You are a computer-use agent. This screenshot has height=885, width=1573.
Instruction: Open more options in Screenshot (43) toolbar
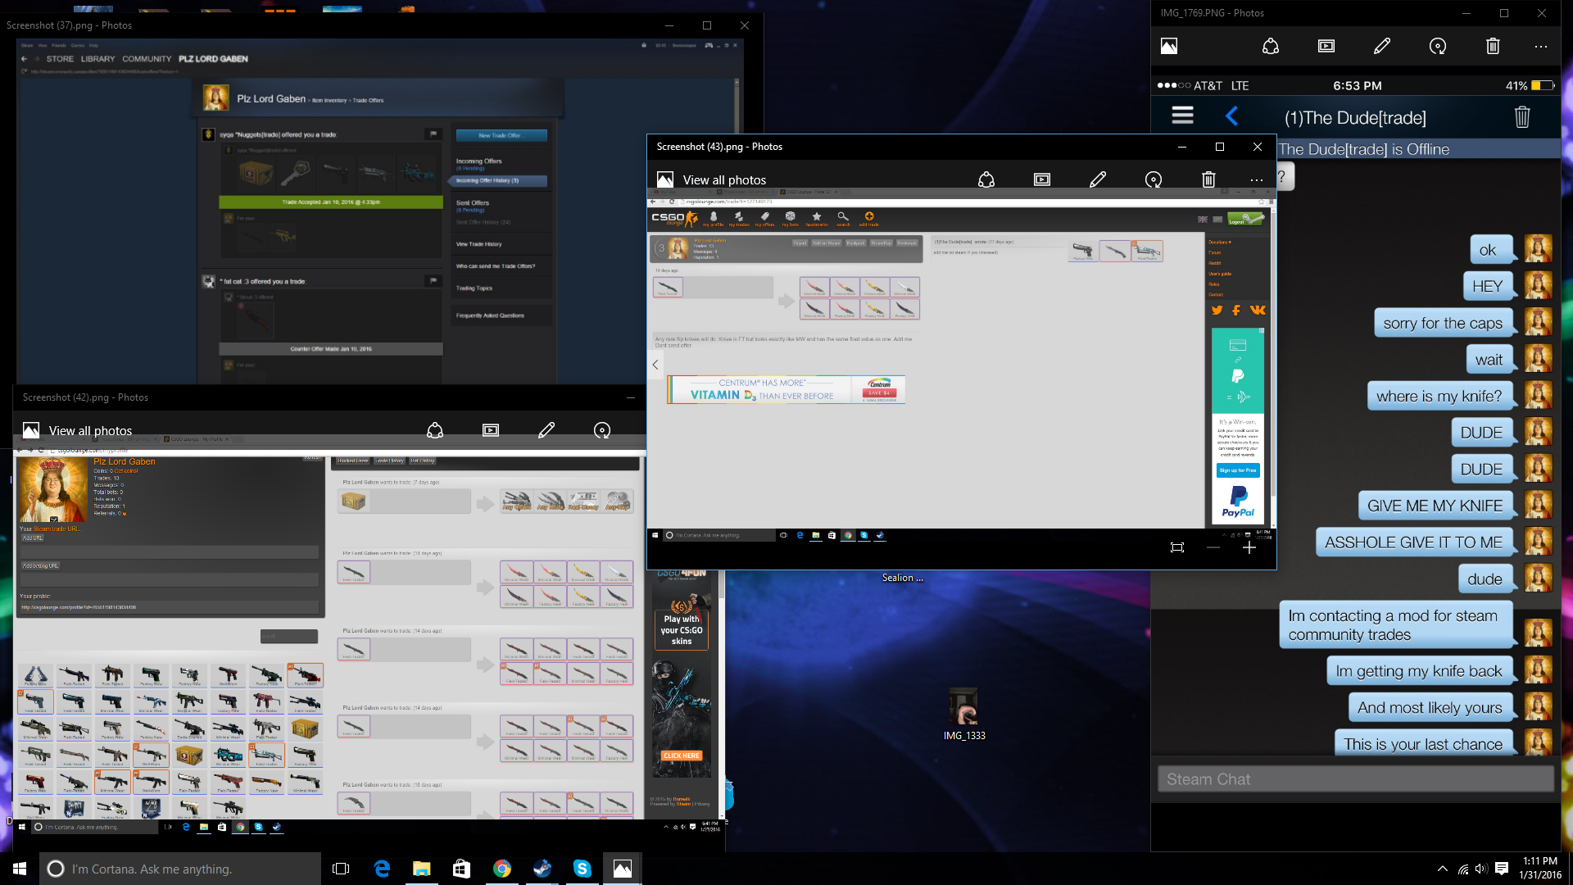tap(1257, 179)
